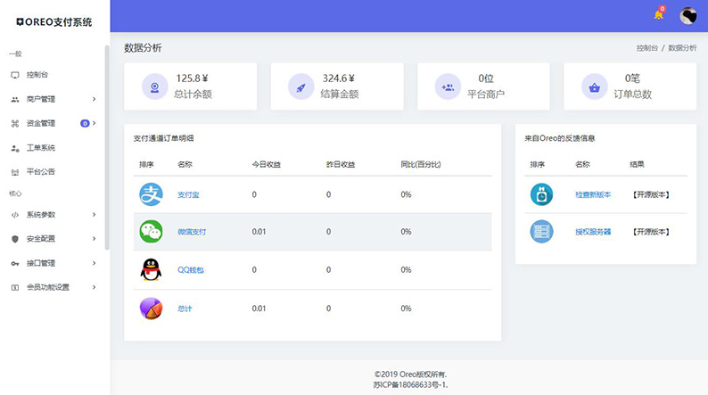Click the 检查新版本 link
Screen dimensions: 708x395
(x=593, y=195)
